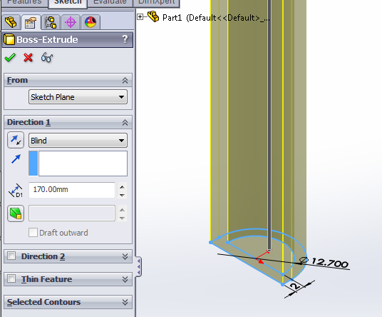Expand the Thin Feature section chevron
The height and width of the screenshot is (317, 382).
point(125,279)
